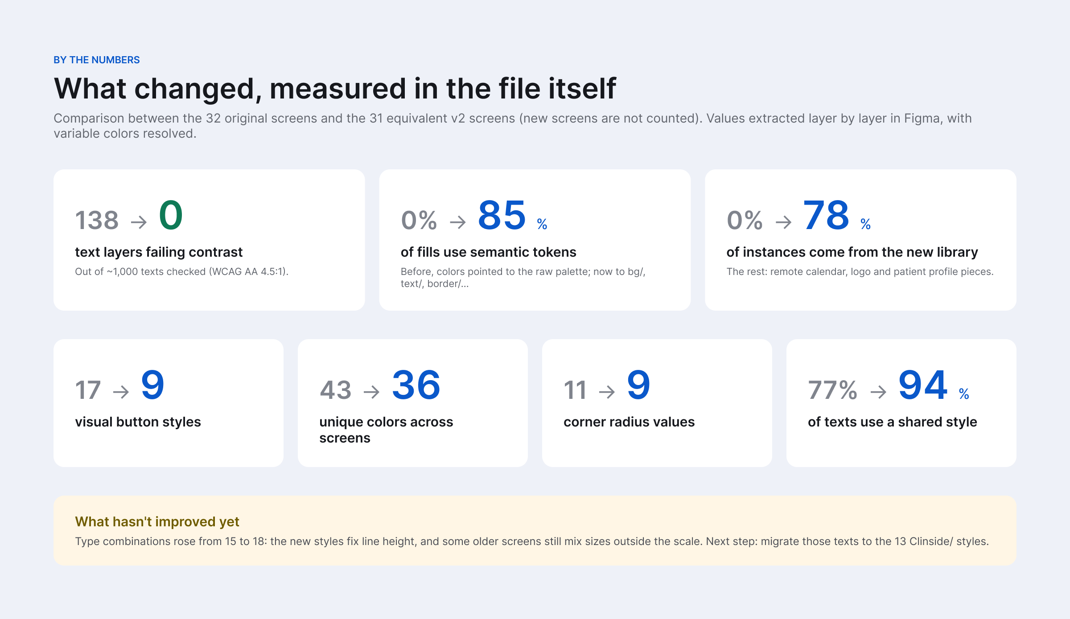Screen dimensions: 1070x619
Task: Click 'The rest: remote calendar, logo' note
Action: 860,271
